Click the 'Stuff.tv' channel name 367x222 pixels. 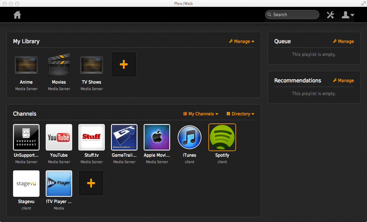pyautogui.click(x=91, y=155)
